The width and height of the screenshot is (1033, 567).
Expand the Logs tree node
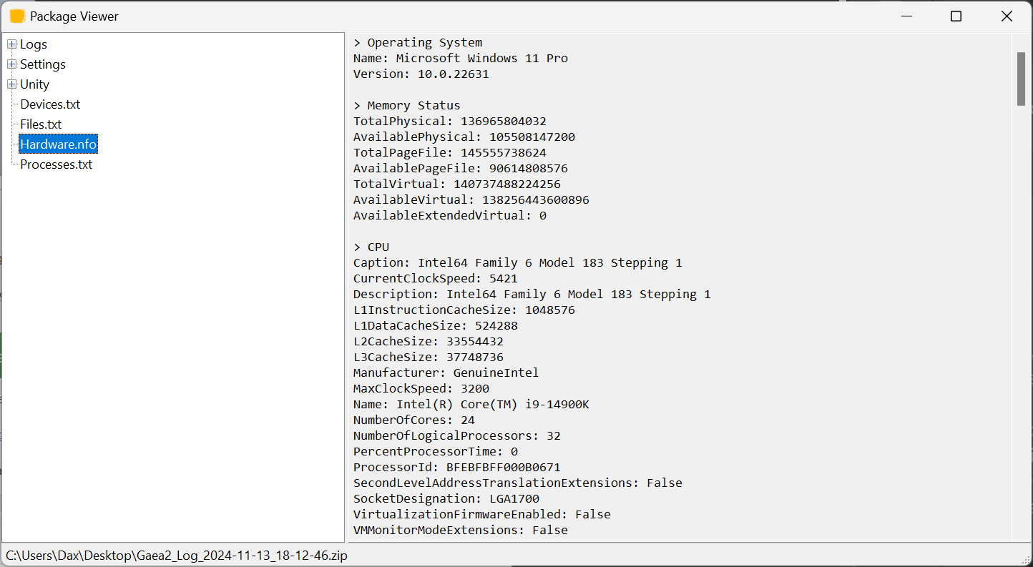[x=11, y=44]
